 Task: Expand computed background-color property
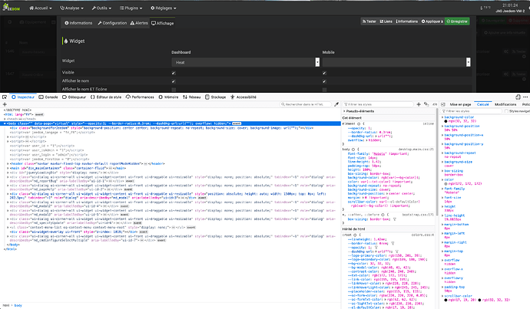tap(442, 117)
